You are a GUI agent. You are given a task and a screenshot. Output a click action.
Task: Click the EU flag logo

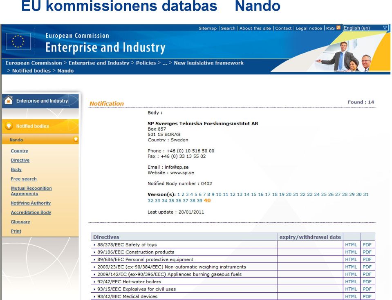[18, 41]
